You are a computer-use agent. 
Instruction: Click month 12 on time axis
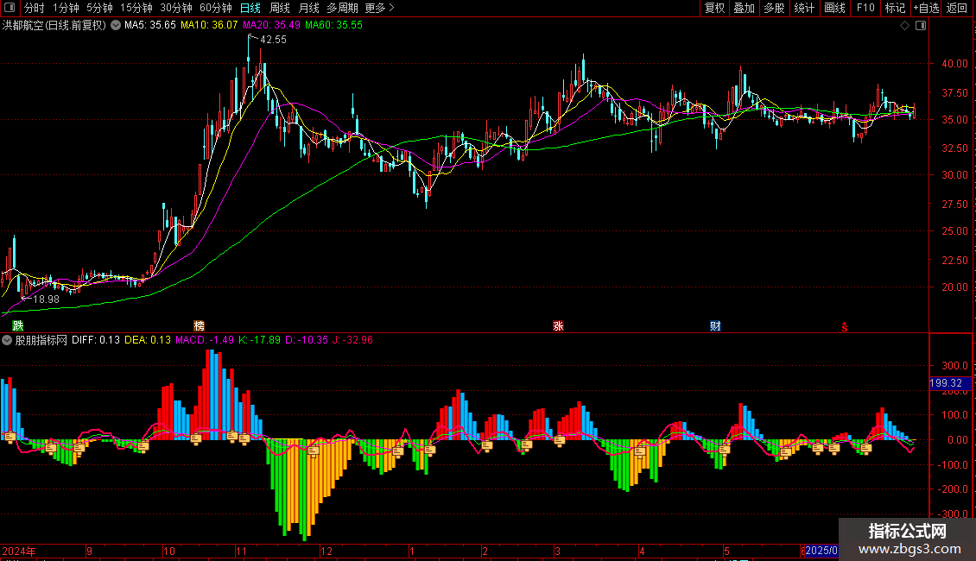coord(326,551)
